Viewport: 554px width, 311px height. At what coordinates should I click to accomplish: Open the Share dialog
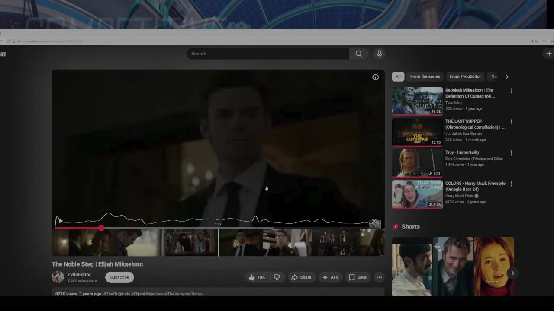coord(301,277)
